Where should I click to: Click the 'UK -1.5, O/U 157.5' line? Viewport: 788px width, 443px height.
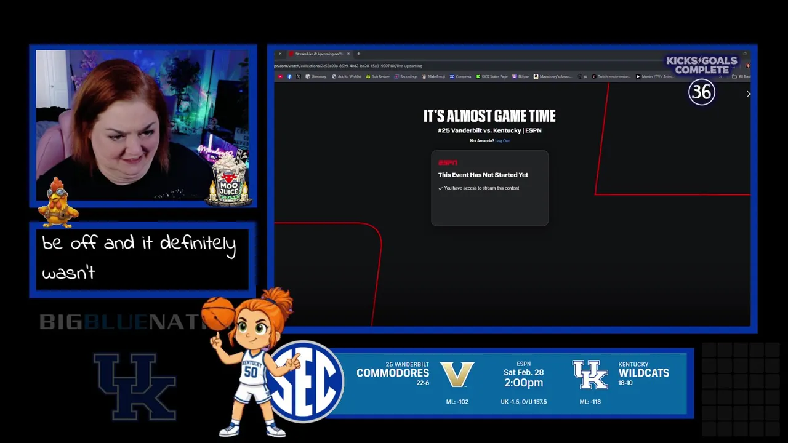tap(524, 402)
